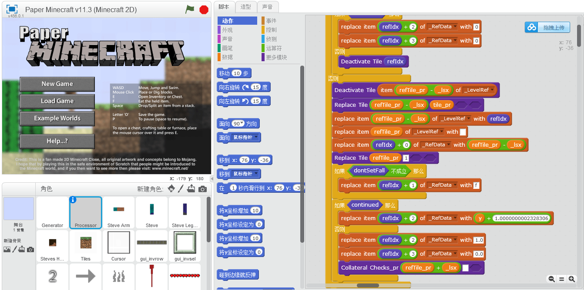Switch to the 造型 (Costumes) tab
The image size is (584, 290).
[246, 7]
